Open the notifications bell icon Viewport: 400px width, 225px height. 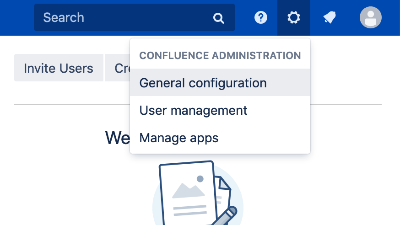tap(330, 17)
